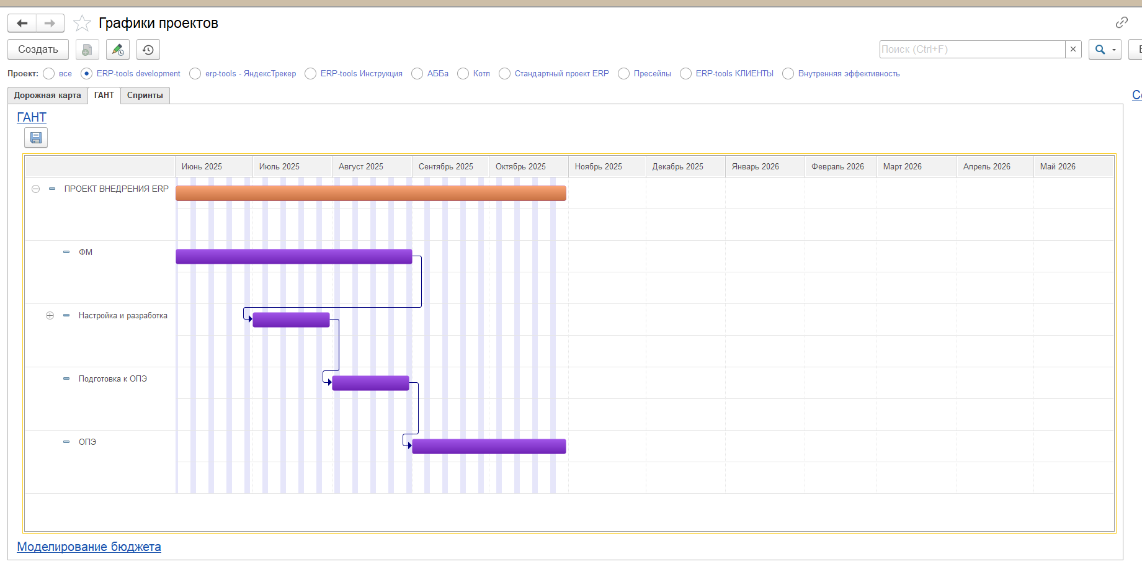
Task: Click the magnifier search button
Action: click(1100, 50)
